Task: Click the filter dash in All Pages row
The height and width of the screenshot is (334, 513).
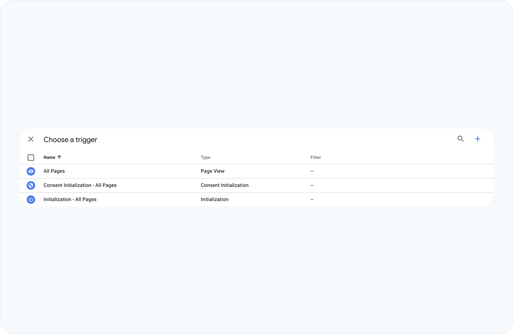Action: [312, 171]
